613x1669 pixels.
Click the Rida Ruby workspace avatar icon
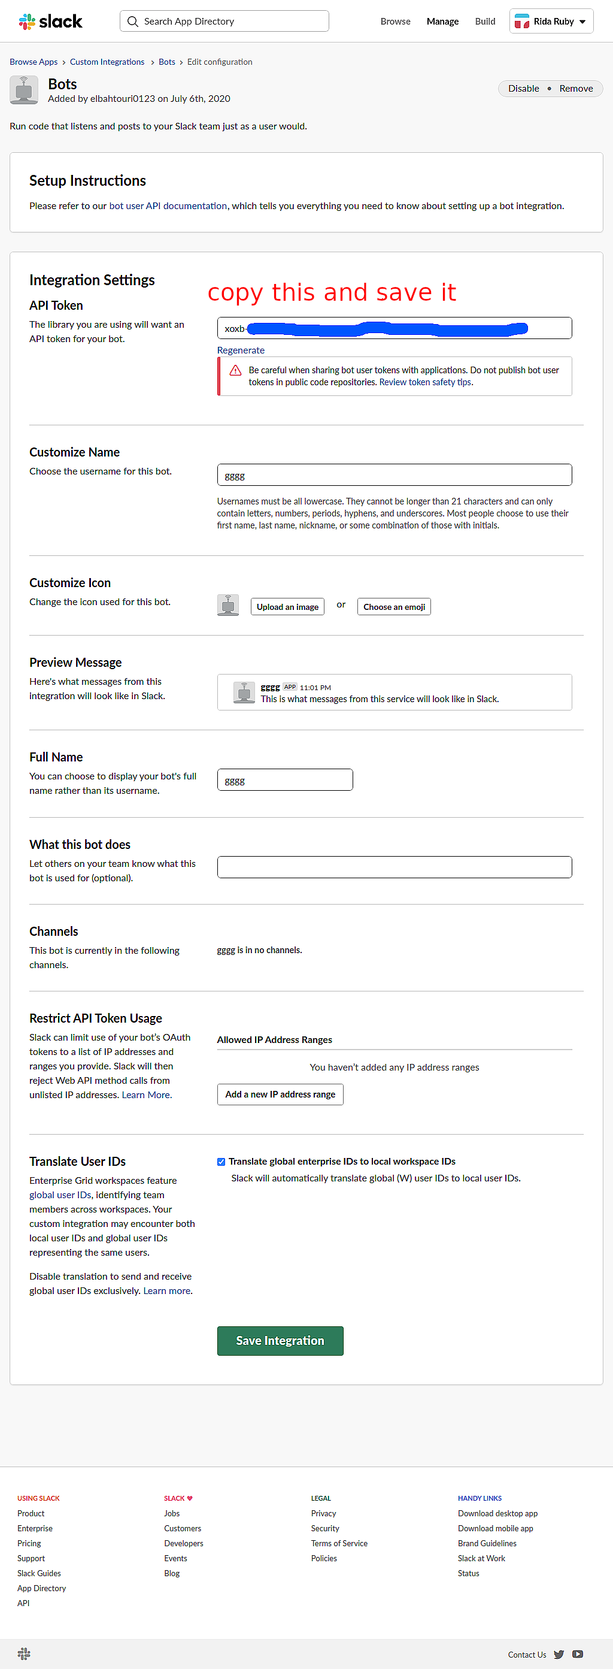(522, 22)
